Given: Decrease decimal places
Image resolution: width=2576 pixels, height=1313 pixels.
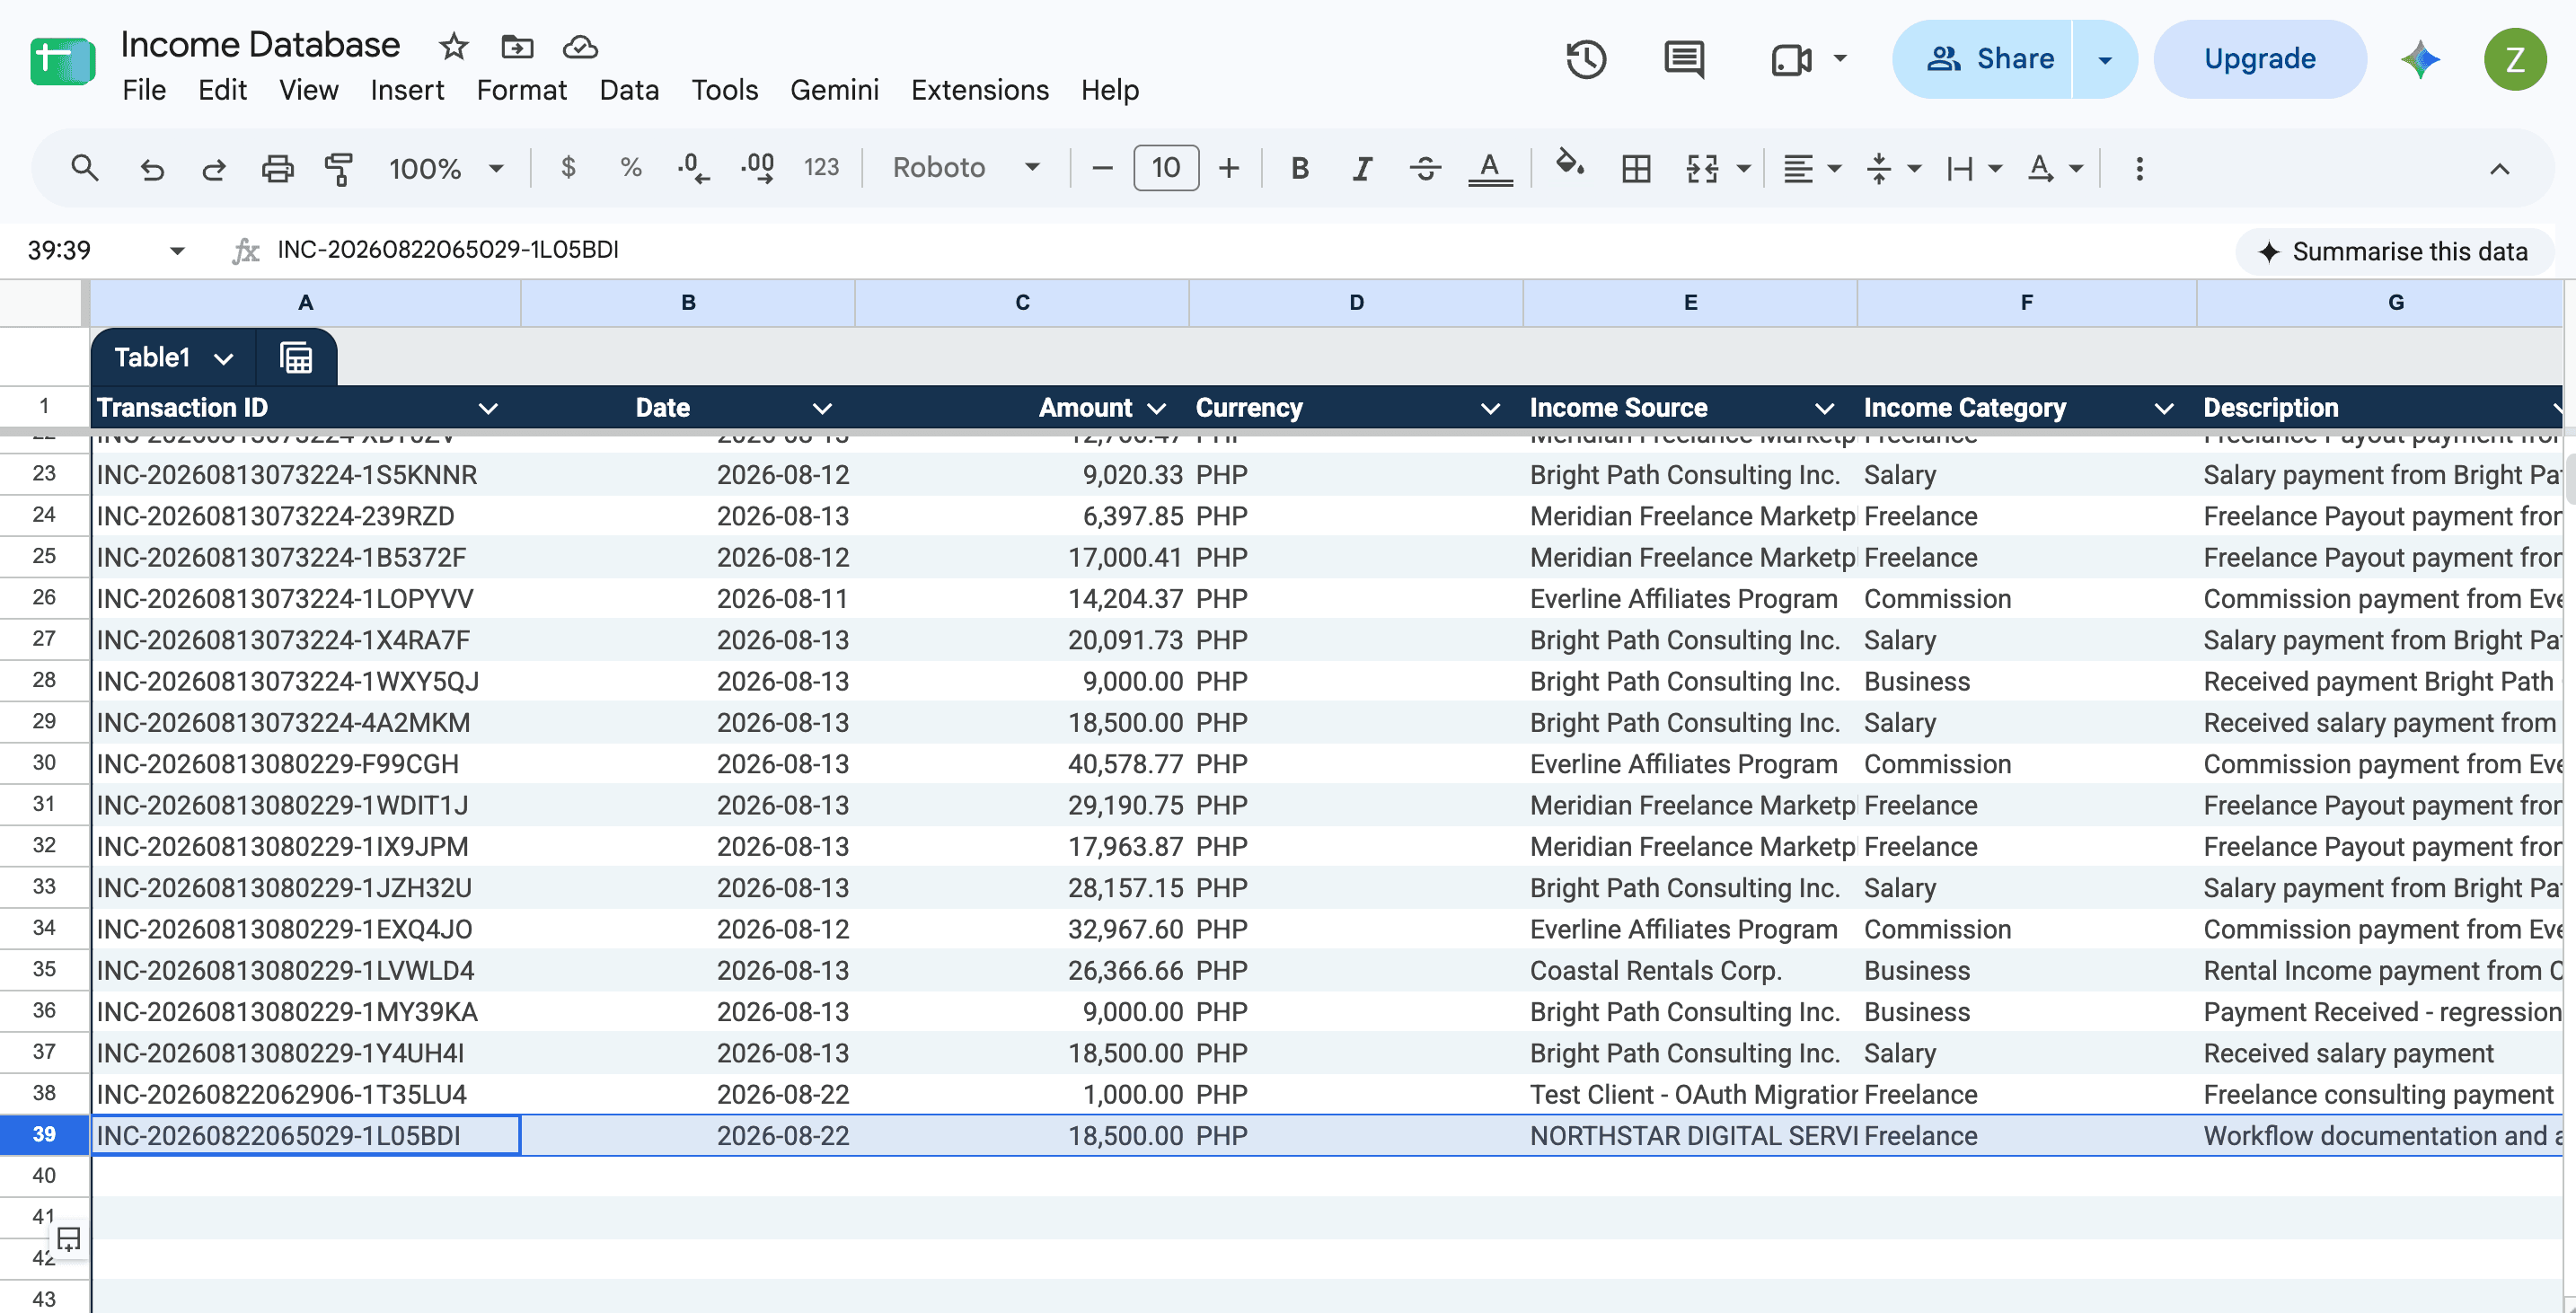Looking at the screenshot, I should click(x=693, y=167).
